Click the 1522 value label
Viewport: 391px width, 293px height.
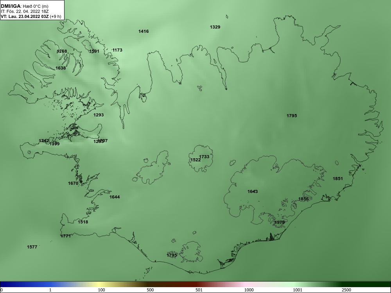(195, 160)
